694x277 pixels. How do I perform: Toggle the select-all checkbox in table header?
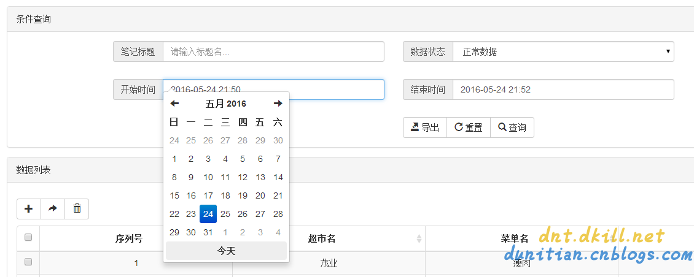pos(28,238)
